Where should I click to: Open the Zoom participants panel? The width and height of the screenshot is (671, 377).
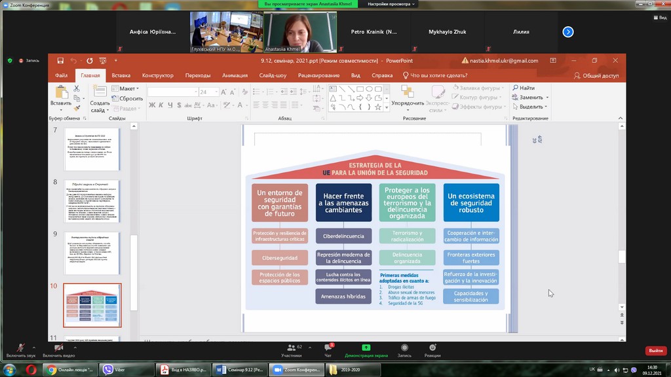pos(290,348)
